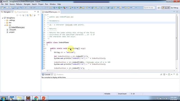The width and height of the screenshot is (180, 101).
Task: Collapse the comment fold on line 1
Action: click(46, 15)
